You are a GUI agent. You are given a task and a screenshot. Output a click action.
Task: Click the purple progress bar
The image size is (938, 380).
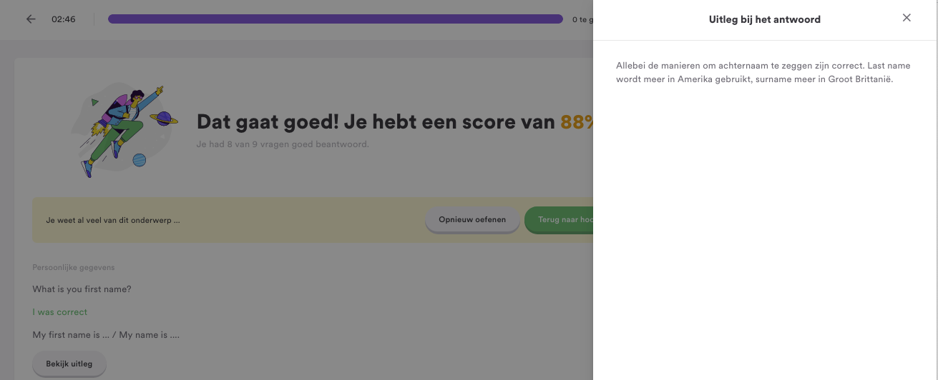(x=335, y=19)
